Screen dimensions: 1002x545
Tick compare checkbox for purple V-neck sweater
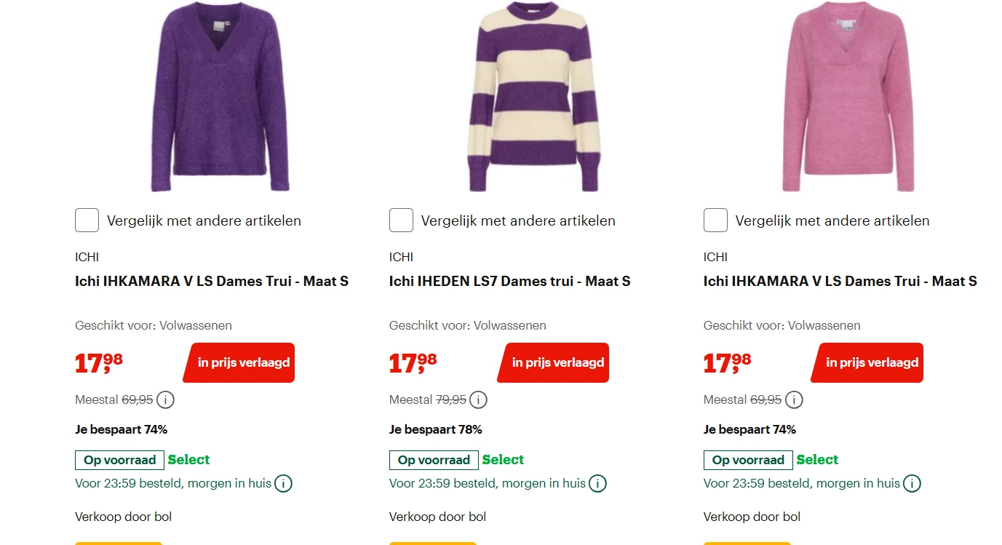pos(87,220)
